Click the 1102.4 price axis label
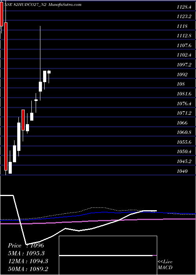Screen dimensions: 196x275 184,55
